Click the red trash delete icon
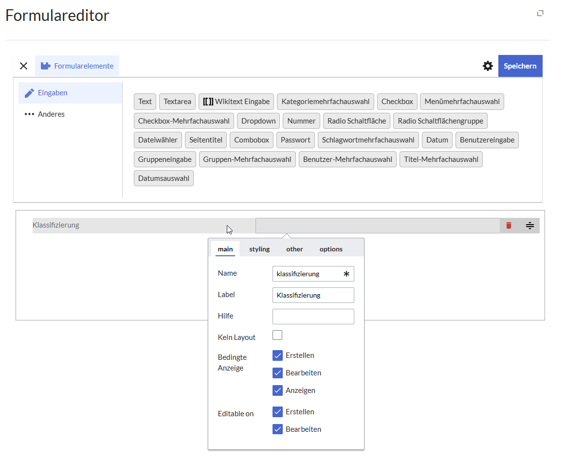 click(509, 226)
